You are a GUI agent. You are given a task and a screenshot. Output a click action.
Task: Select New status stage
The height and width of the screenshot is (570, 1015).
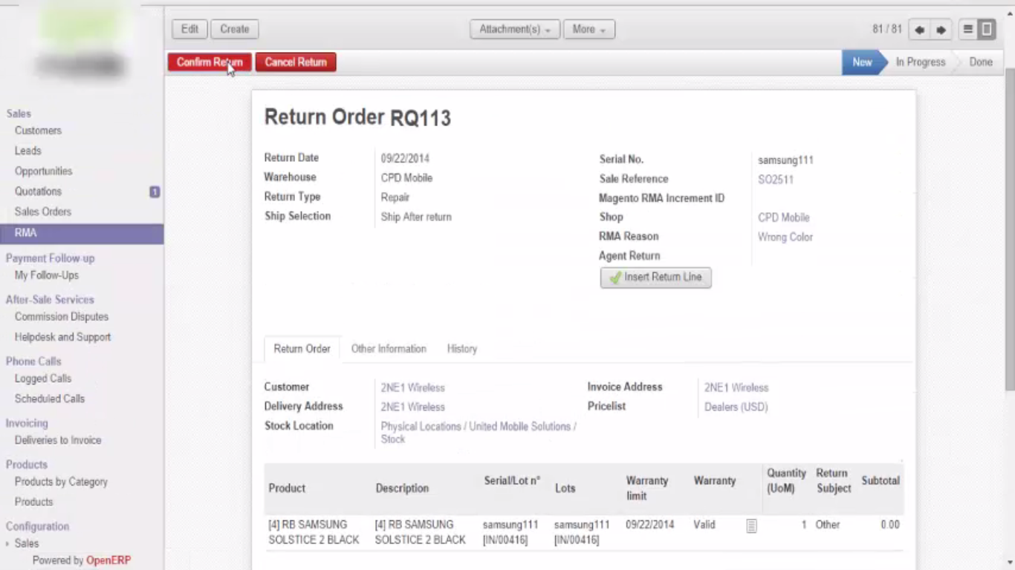pos(862,62)
